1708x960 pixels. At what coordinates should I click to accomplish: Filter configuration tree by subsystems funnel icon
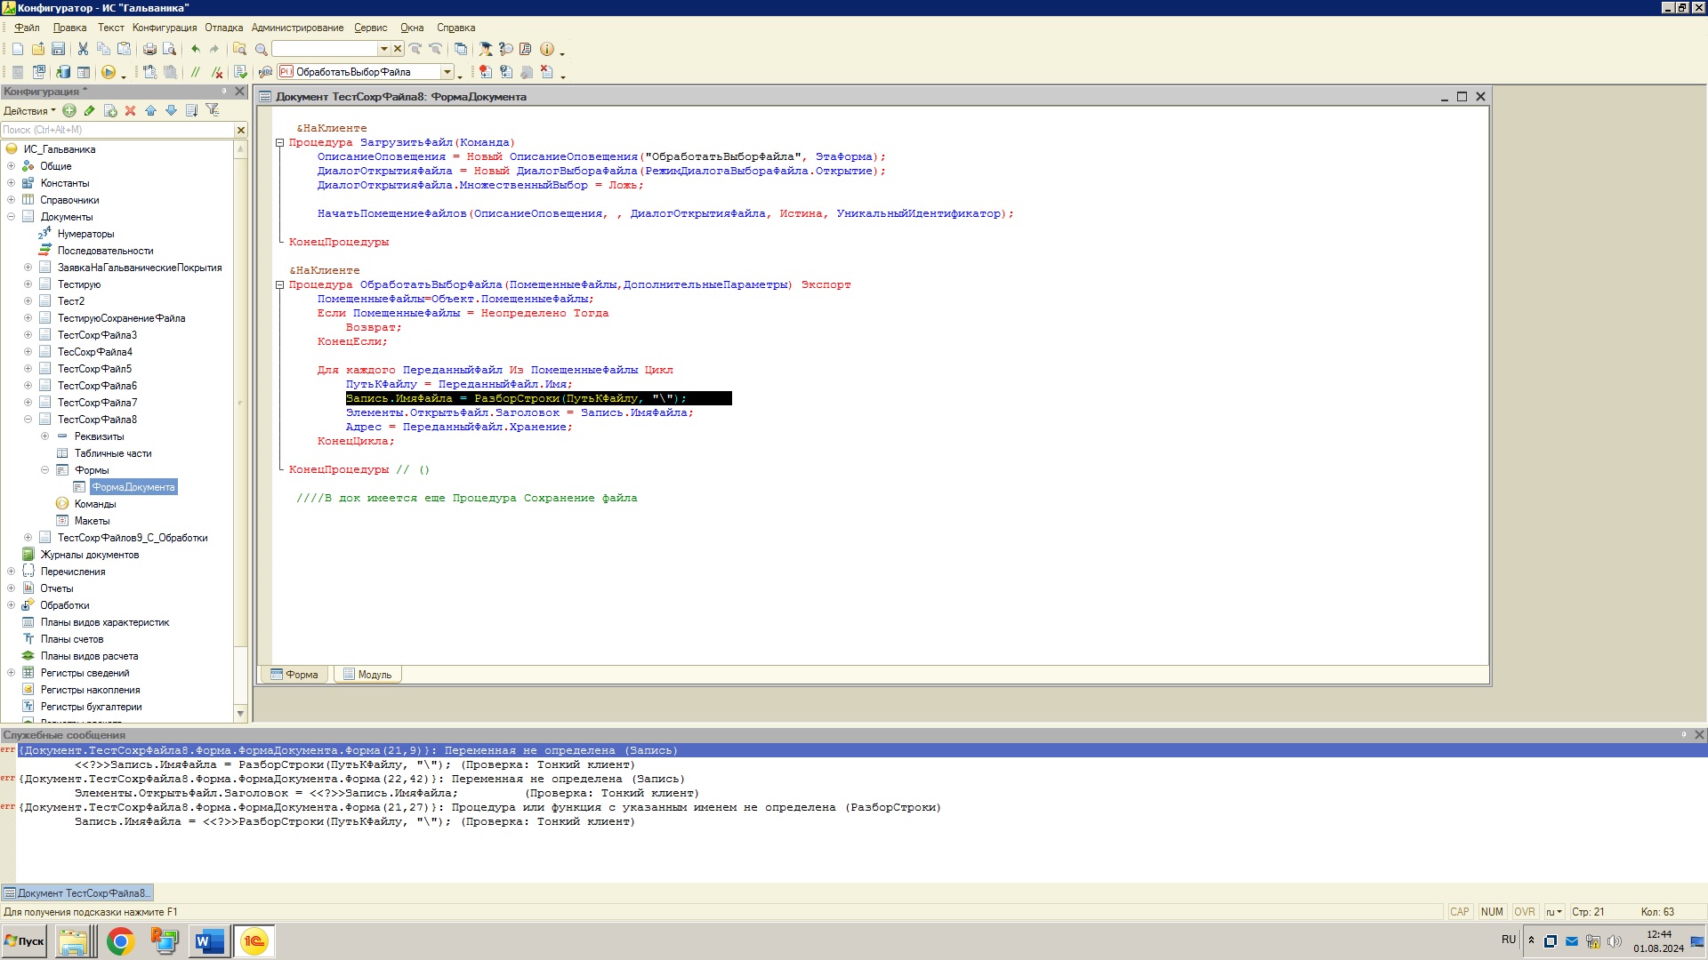212,110
